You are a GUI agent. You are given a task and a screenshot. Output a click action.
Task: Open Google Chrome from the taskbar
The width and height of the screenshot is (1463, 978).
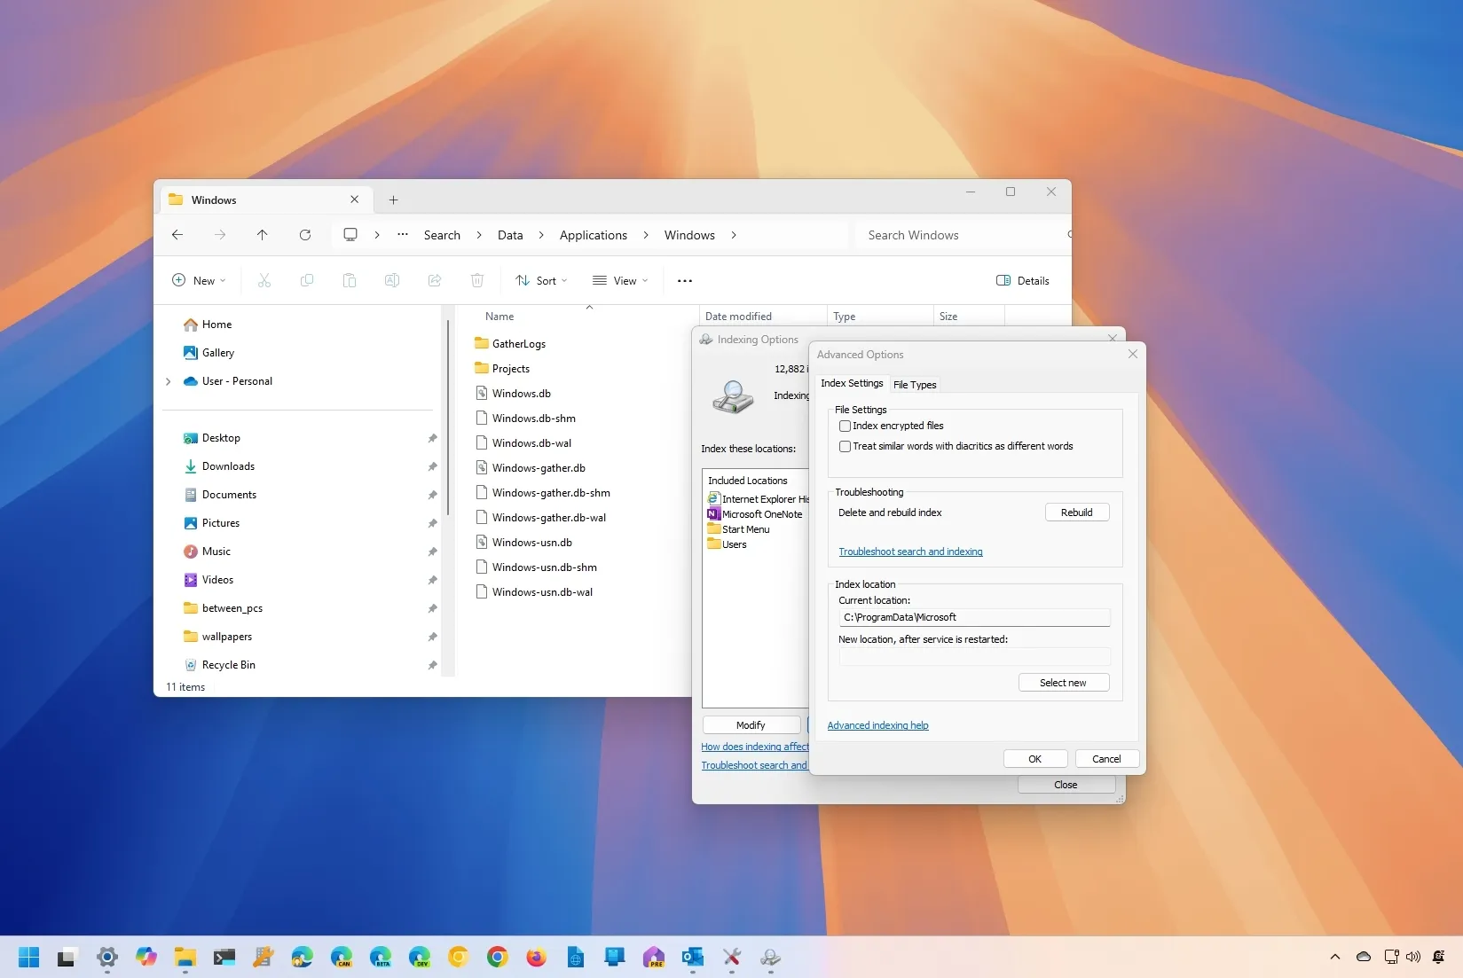pyautogui.click(x=498, y=957)
